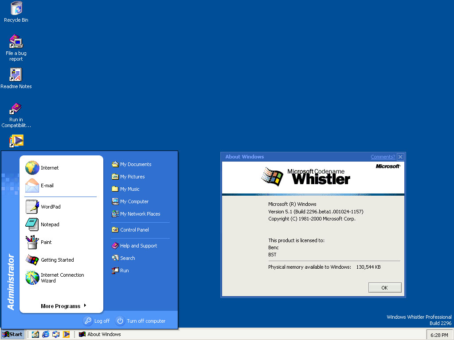This screenshot has height=340, width=454.
Task: Click the taskbar clock showing 6:28 PM
Action: click(x=439, y=335)
